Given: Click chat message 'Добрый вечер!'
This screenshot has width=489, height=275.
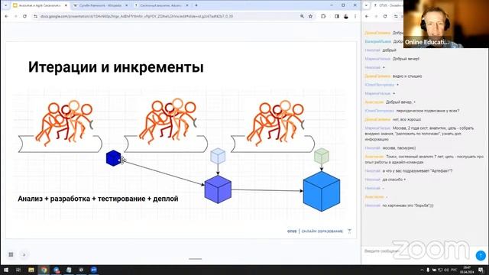Looking at the screenshot, I should pos(406,59).
